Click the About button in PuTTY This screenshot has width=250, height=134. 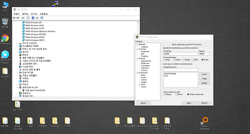[143, 103]
